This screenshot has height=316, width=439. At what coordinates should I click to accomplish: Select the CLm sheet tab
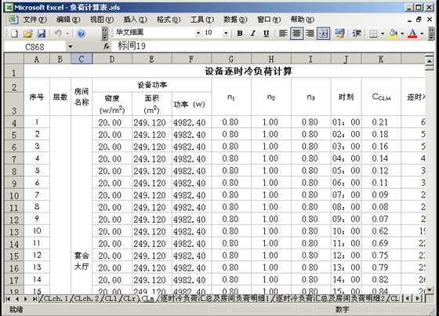coord(147,299)
